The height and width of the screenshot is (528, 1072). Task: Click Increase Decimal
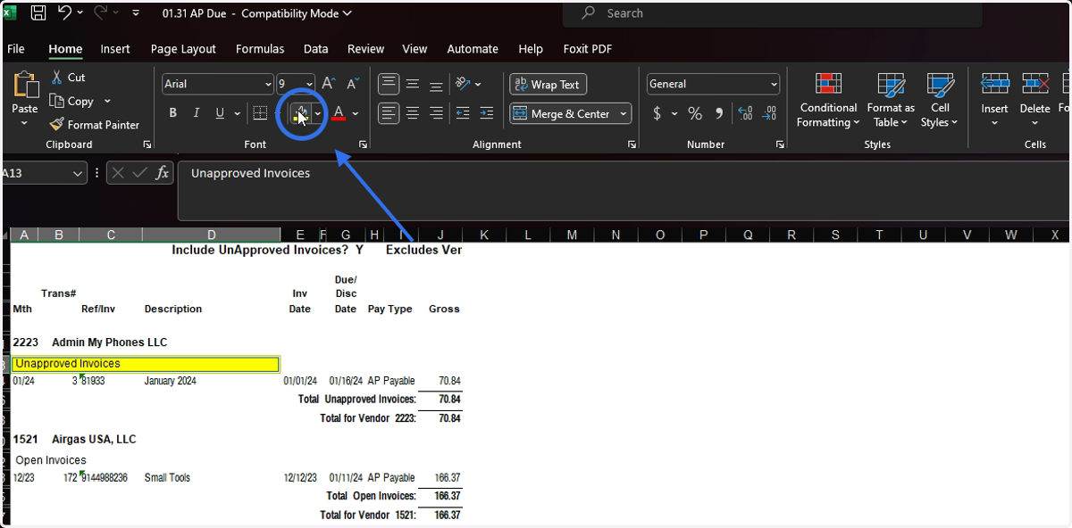point(745,113)
